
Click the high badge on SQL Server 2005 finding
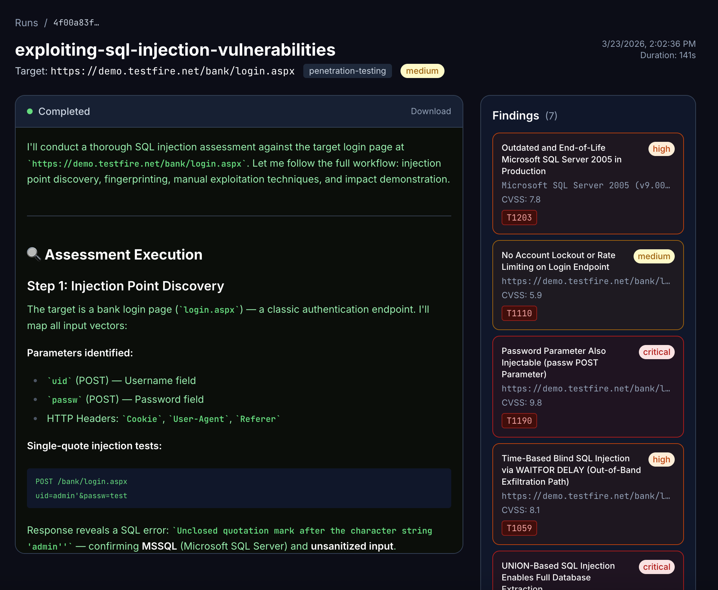click(x=661, y=149)
